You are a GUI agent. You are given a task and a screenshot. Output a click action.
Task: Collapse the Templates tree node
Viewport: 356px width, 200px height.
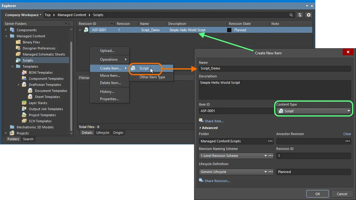coord(12,66)
